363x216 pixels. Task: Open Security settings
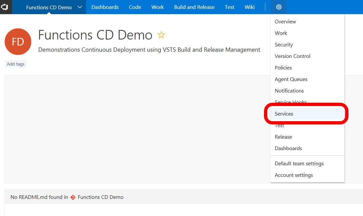(308, 44)
